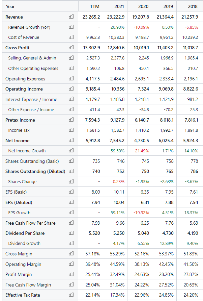
Task: Open chart icon for Other Operating Expenses
Action: [x=71, y=68]
